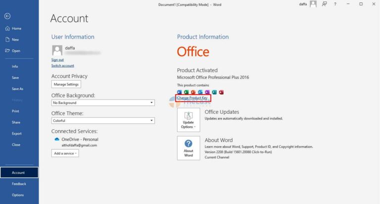This screenshot has height=204, width=380.
Task: Click the Version 2208 build text
Action: click(238, 152)
